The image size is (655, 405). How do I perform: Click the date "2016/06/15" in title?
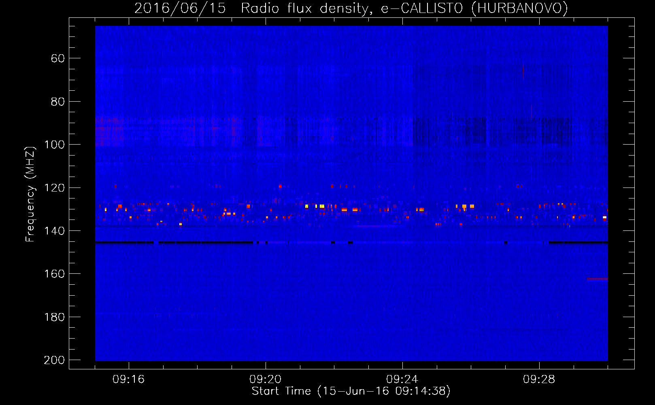pyautogui.click(x=180, y=8)
